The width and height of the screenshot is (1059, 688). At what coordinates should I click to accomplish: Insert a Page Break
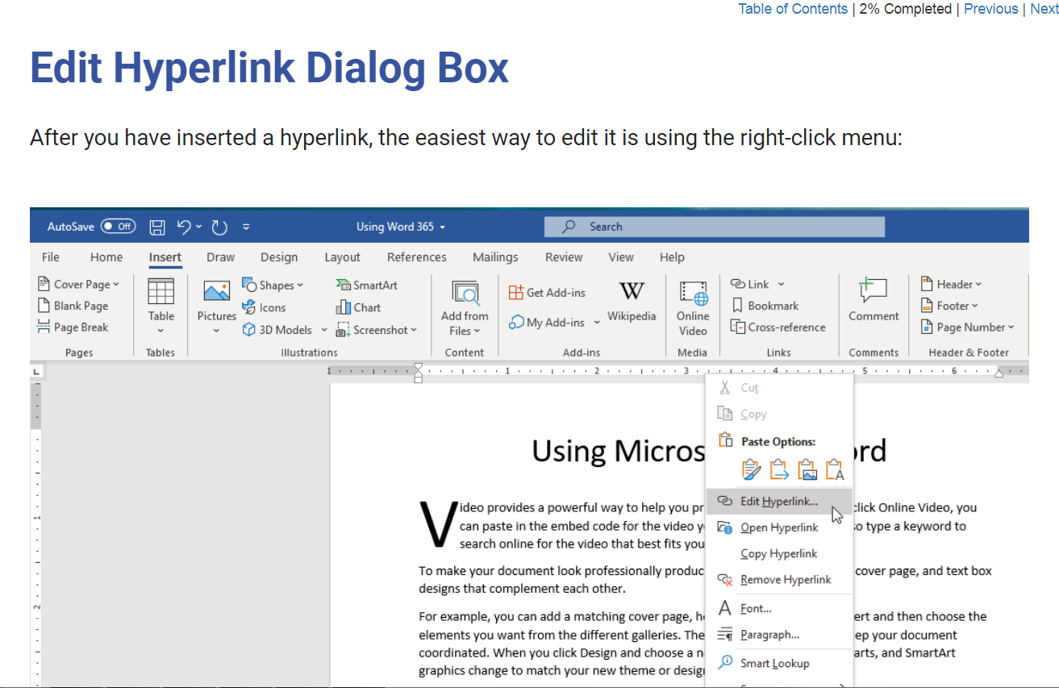pos(73,327)
